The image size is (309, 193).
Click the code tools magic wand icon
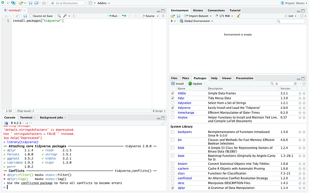pyautogui.click(x=65, y=16)
